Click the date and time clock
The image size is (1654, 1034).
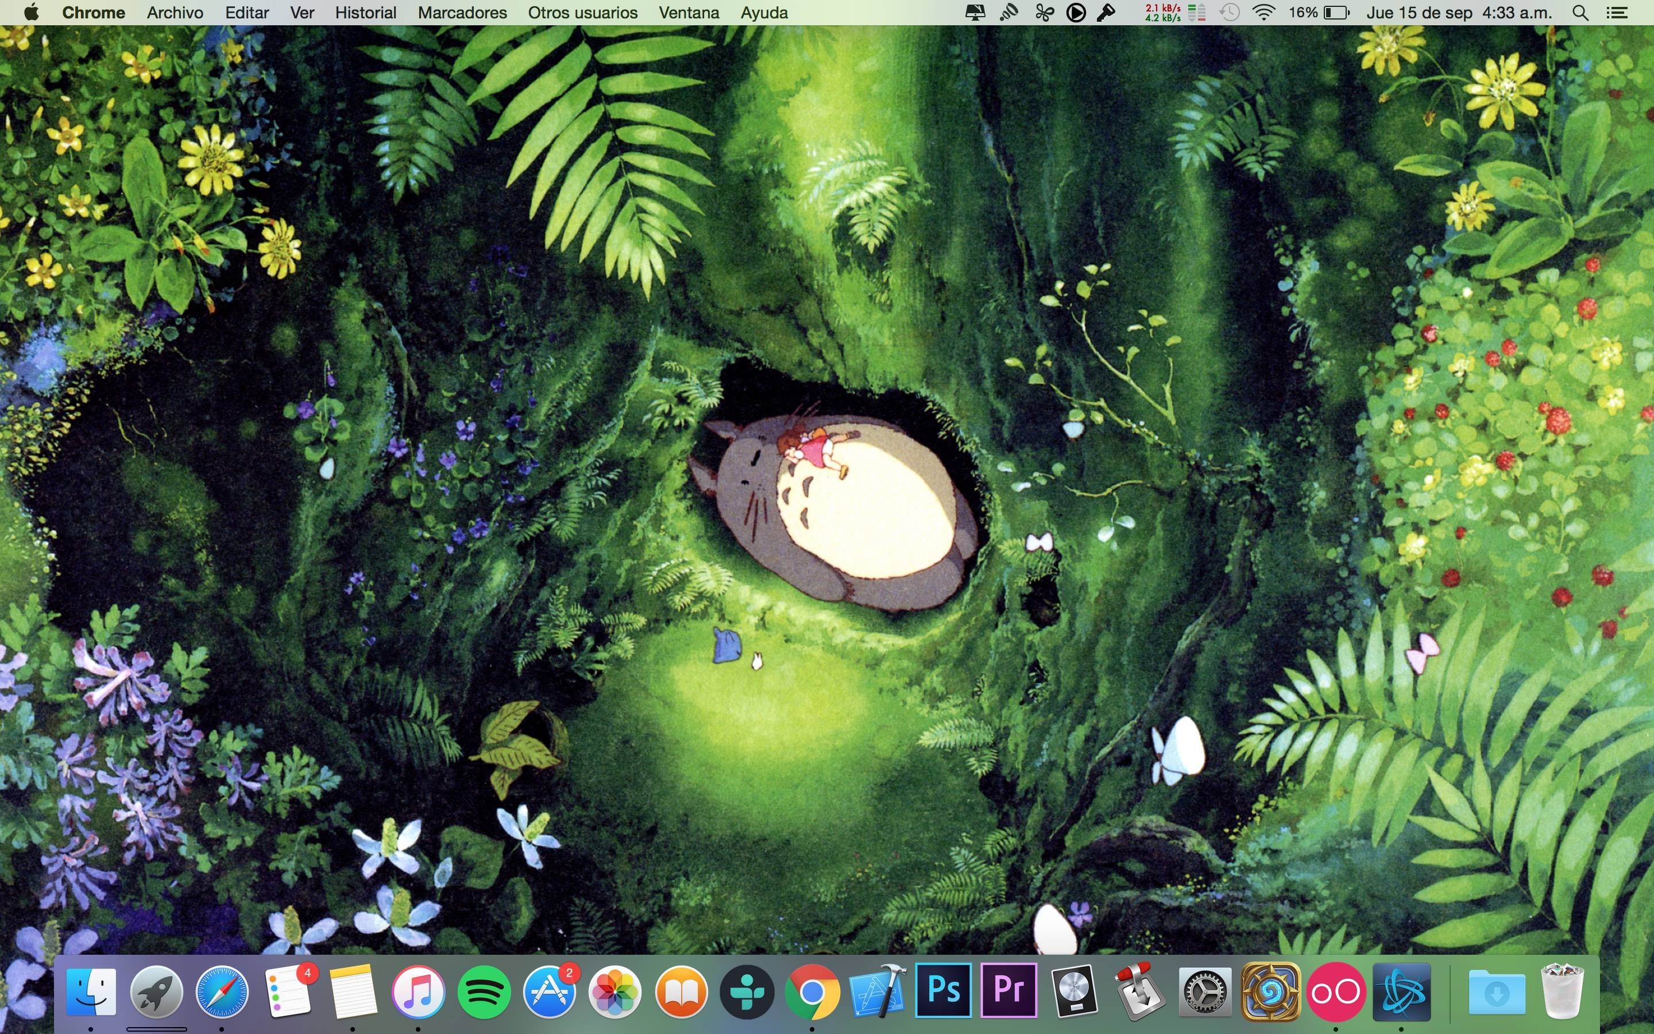click(1459, 12)
